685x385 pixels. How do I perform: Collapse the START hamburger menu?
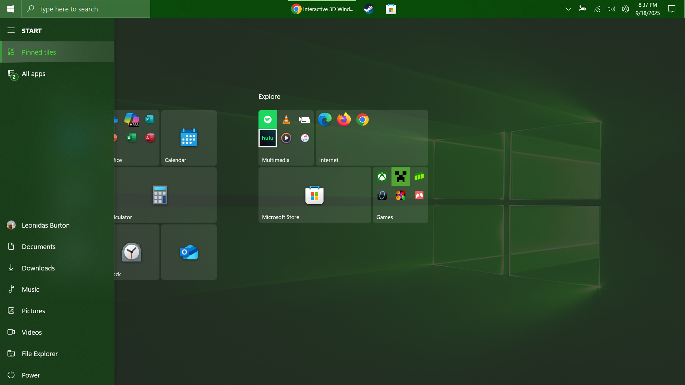point(11,30)
